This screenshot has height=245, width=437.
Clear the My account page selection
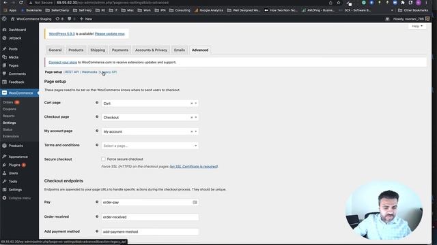(x=191, y=131)
